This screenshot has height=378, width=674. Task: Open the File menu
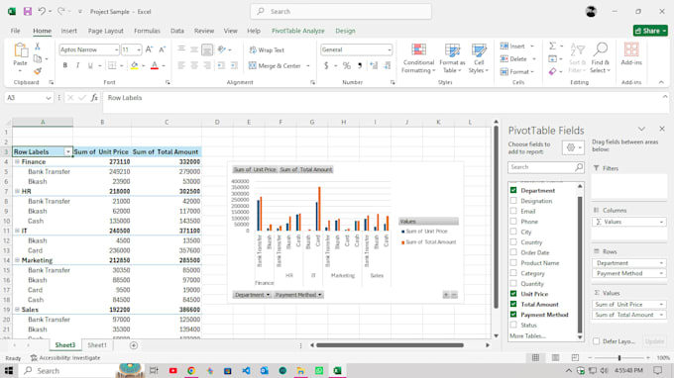(15, 31)
